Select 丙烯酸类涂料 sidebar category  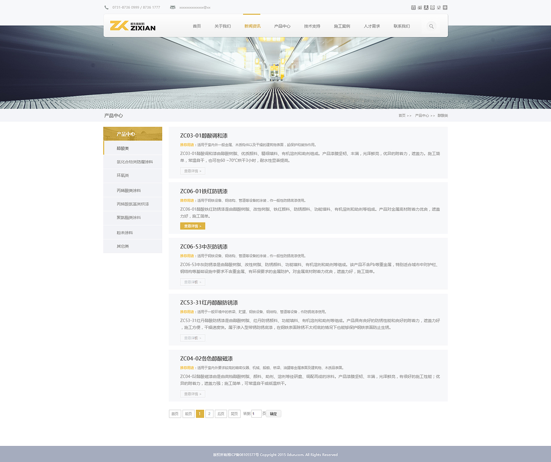133,190
